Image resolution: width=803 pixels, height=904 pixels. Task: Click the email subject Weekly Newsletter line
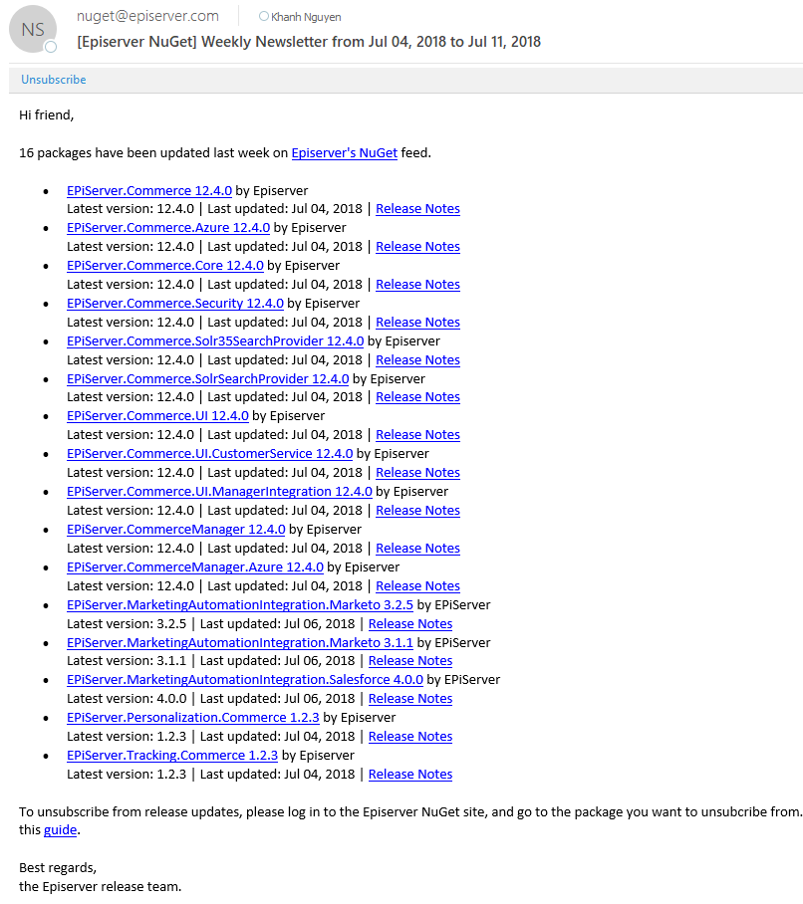pyautogui.click(x=309, y=42)
